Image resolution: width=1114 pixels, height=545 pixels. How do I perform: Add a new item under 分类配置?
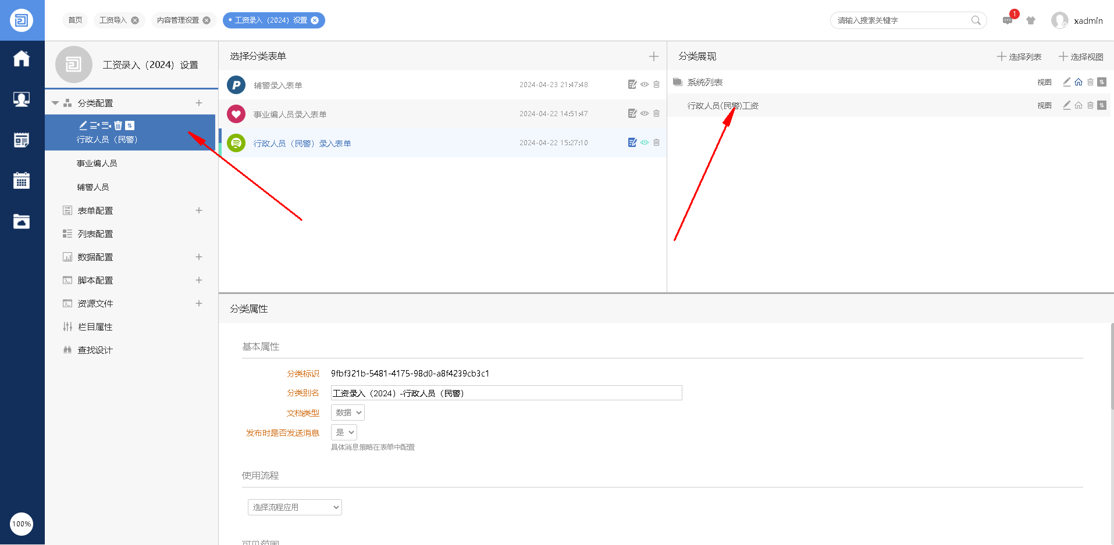click(199, 103)
